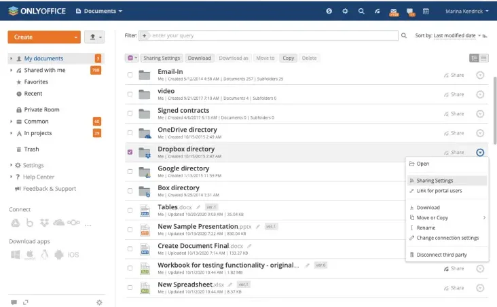Open the Create button dropdown arrow

(x=76, y=37)
